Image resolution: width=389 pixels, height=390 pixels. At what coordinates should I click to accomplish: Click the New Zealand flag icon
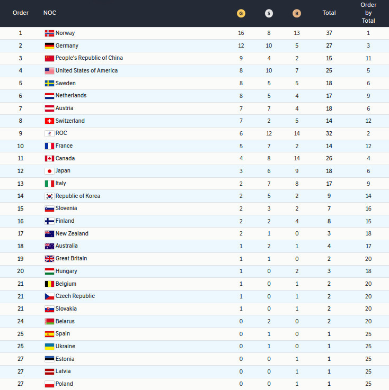[49, 234]
